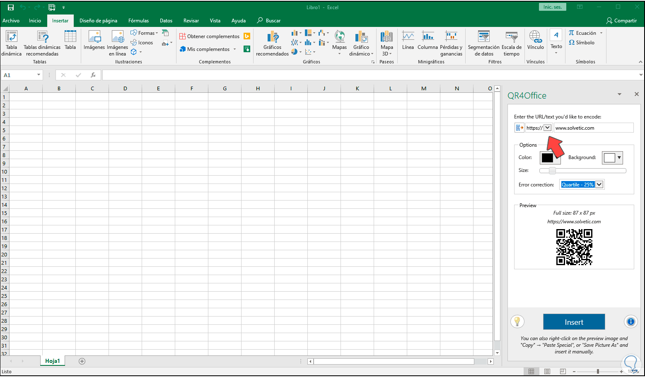Insert a hyperlink with Vínculo
645x377 pixels.
coord(536,40)
